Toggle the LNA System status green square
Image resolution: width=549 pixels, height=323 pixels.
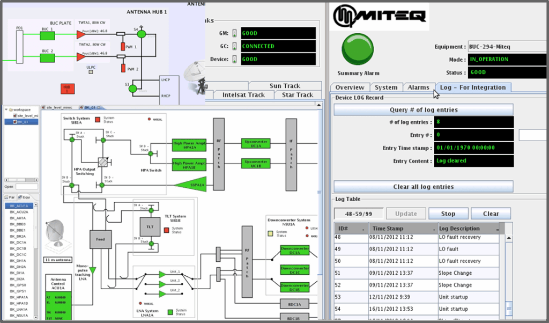pyautogui.click(x=170, y=312)
